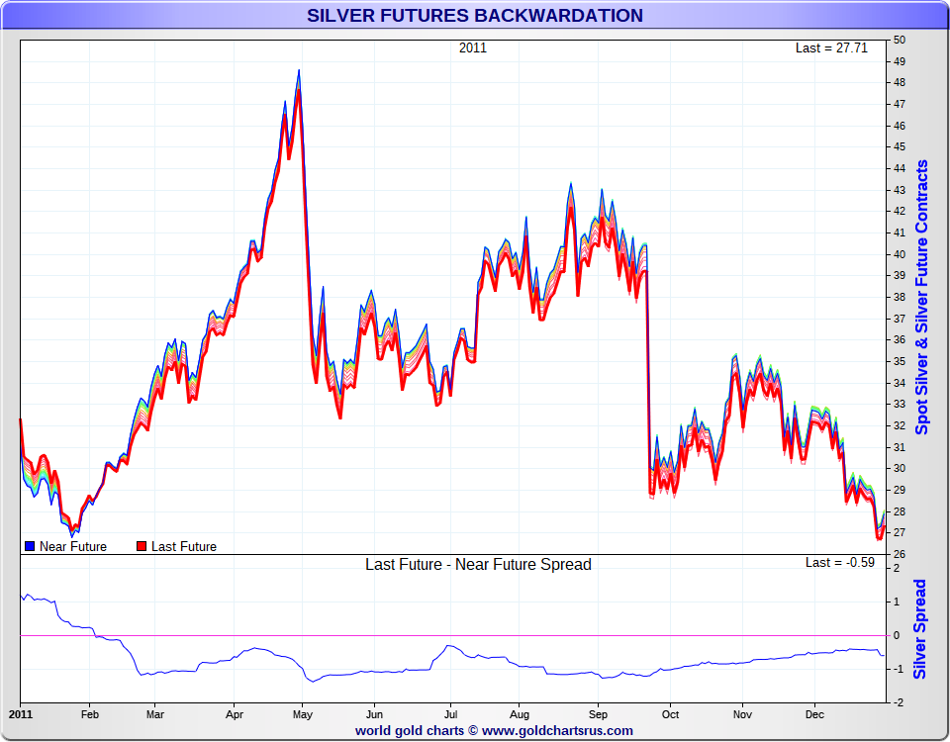Select the Feb label on the time axis
Viewport: 950px width, 742px height.
(90, 712)
